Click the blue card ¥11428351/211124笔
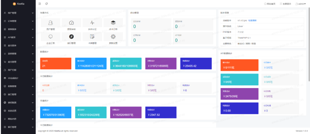The width and height of the screenshot is (310, 134). point(91,63)
